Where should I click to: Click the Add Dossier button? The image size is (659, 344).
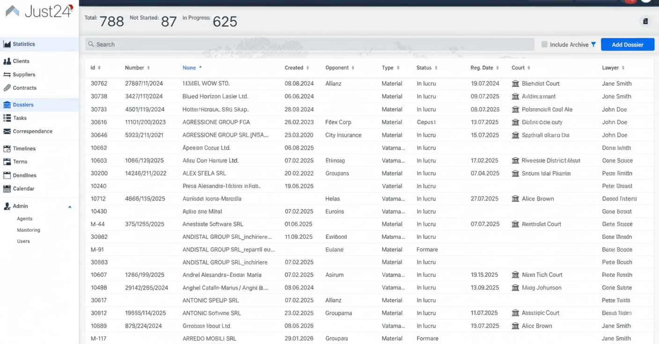(x=627, y=44)
